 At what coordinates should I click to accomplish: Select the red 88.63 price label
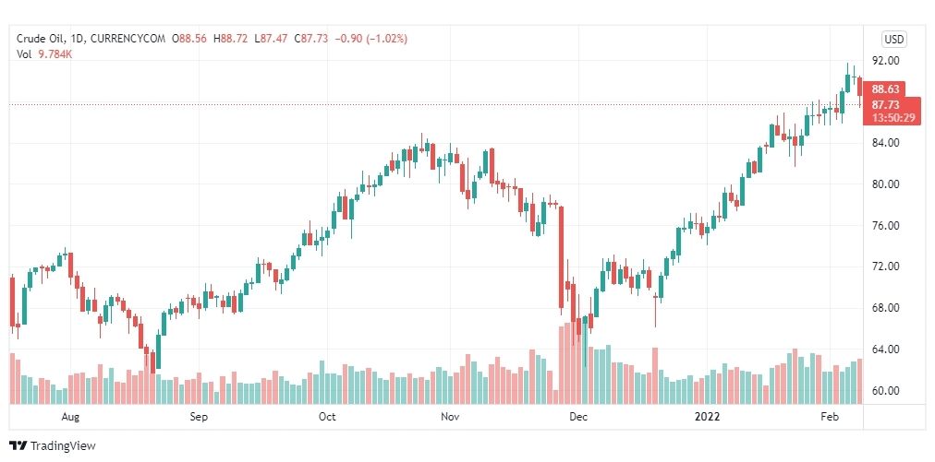(885, 89)
